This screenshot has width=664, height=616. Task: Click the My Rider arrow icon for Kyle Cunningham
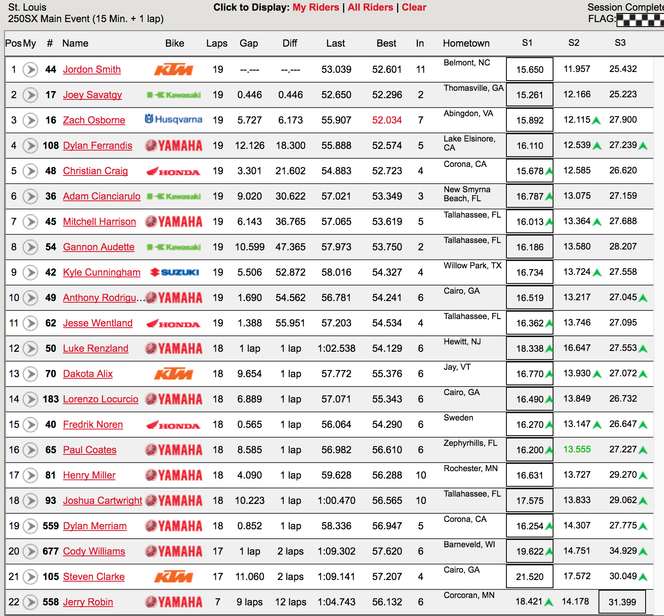(x=30, y=272)
